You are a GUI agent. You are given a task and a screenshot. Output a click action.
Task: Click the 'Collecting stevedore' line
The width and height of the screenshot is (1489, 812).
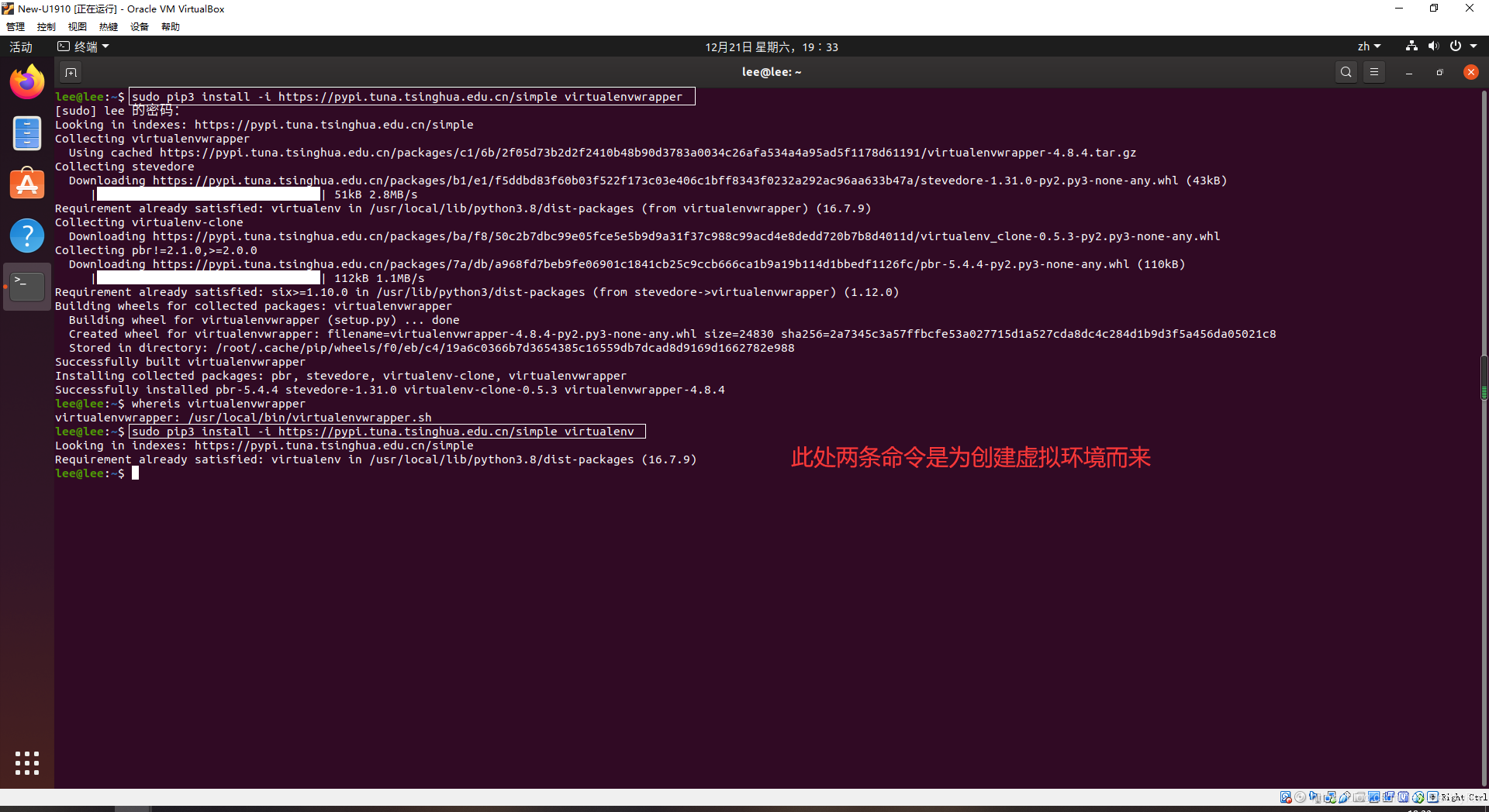coord(125,167)
